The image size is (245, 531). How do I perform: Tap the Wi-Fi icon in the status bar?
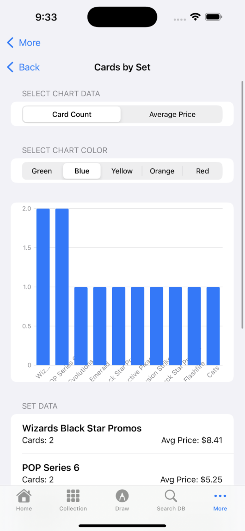coord(195,16)
